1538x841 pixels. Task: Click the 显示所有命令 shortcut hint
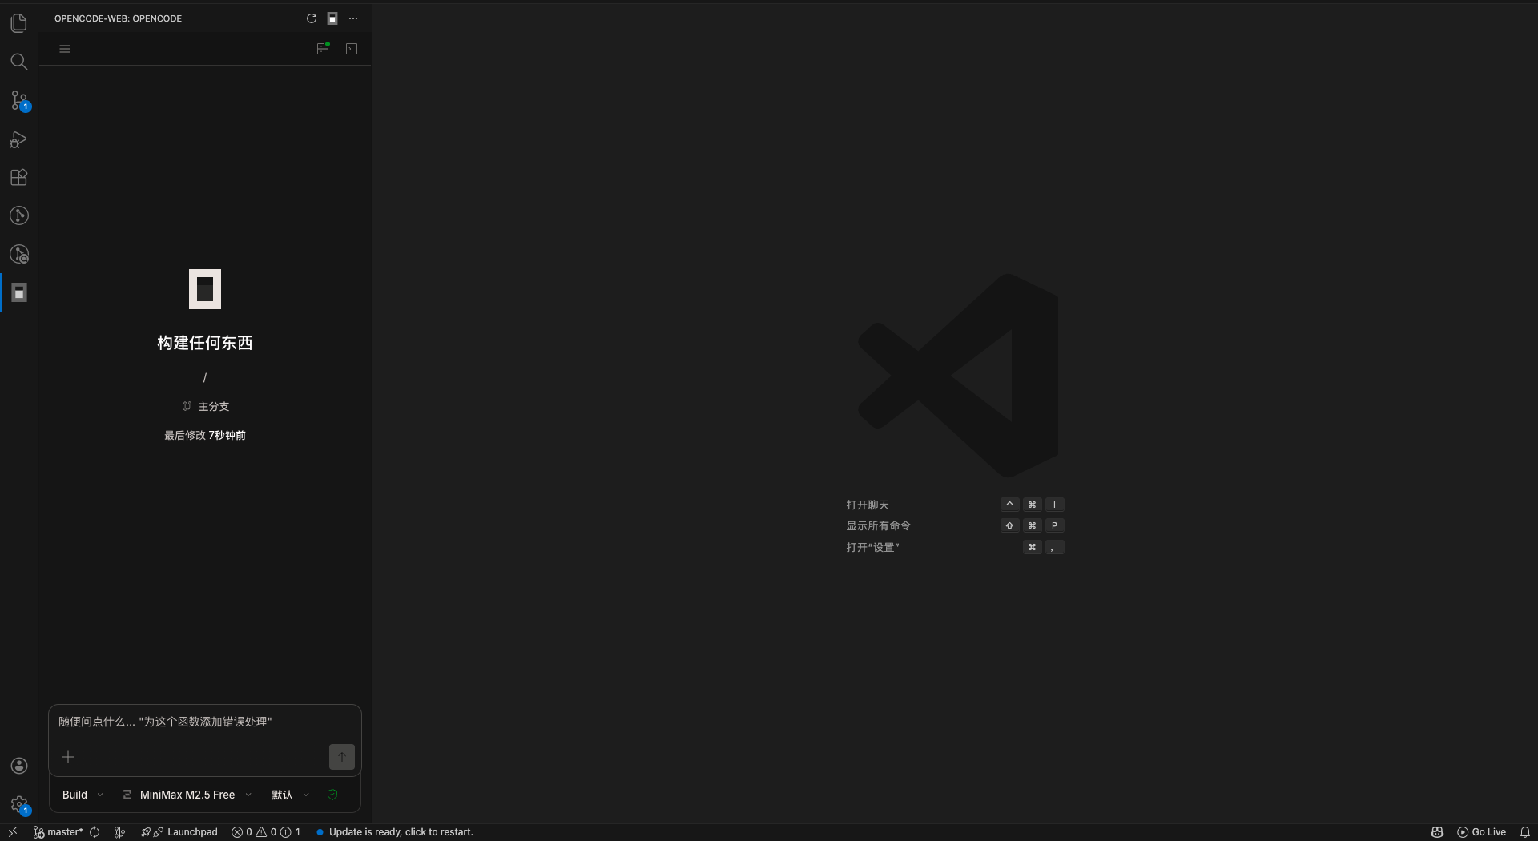pos(878,525)
